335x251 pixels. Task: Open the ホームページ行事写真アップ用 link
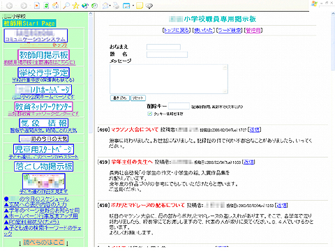[x=41, y=216]
